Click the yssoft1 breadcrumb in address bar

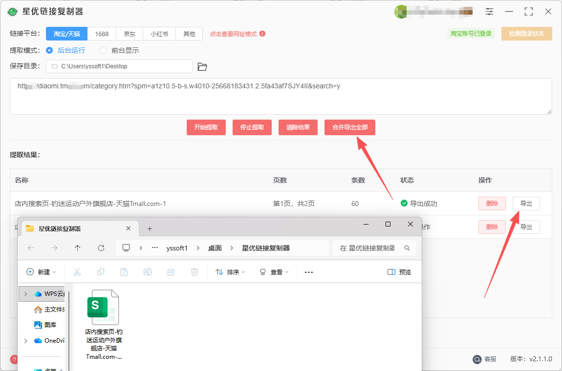[x=177, y=248]
